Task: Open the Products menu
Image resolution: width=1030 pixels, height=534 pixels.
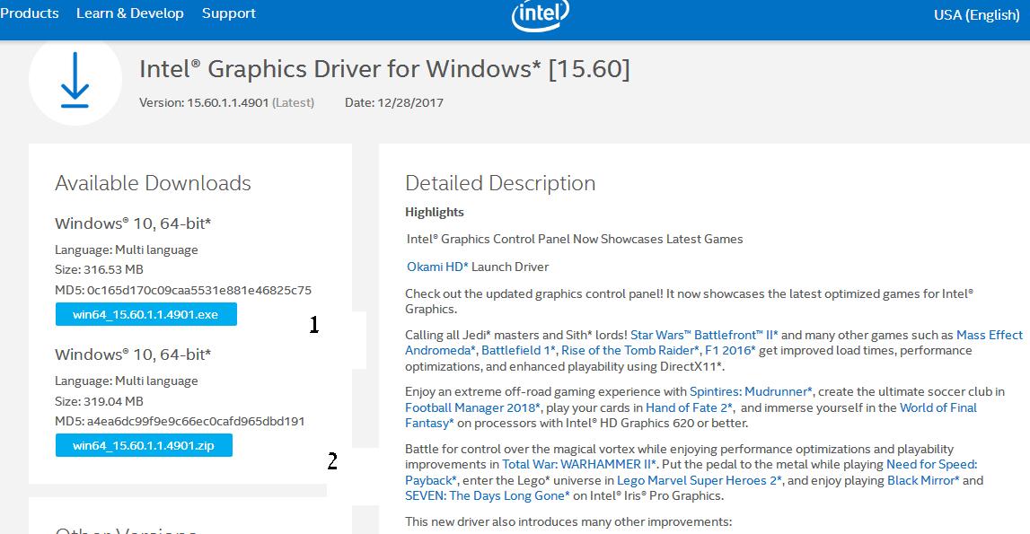Action: point(30,13)
